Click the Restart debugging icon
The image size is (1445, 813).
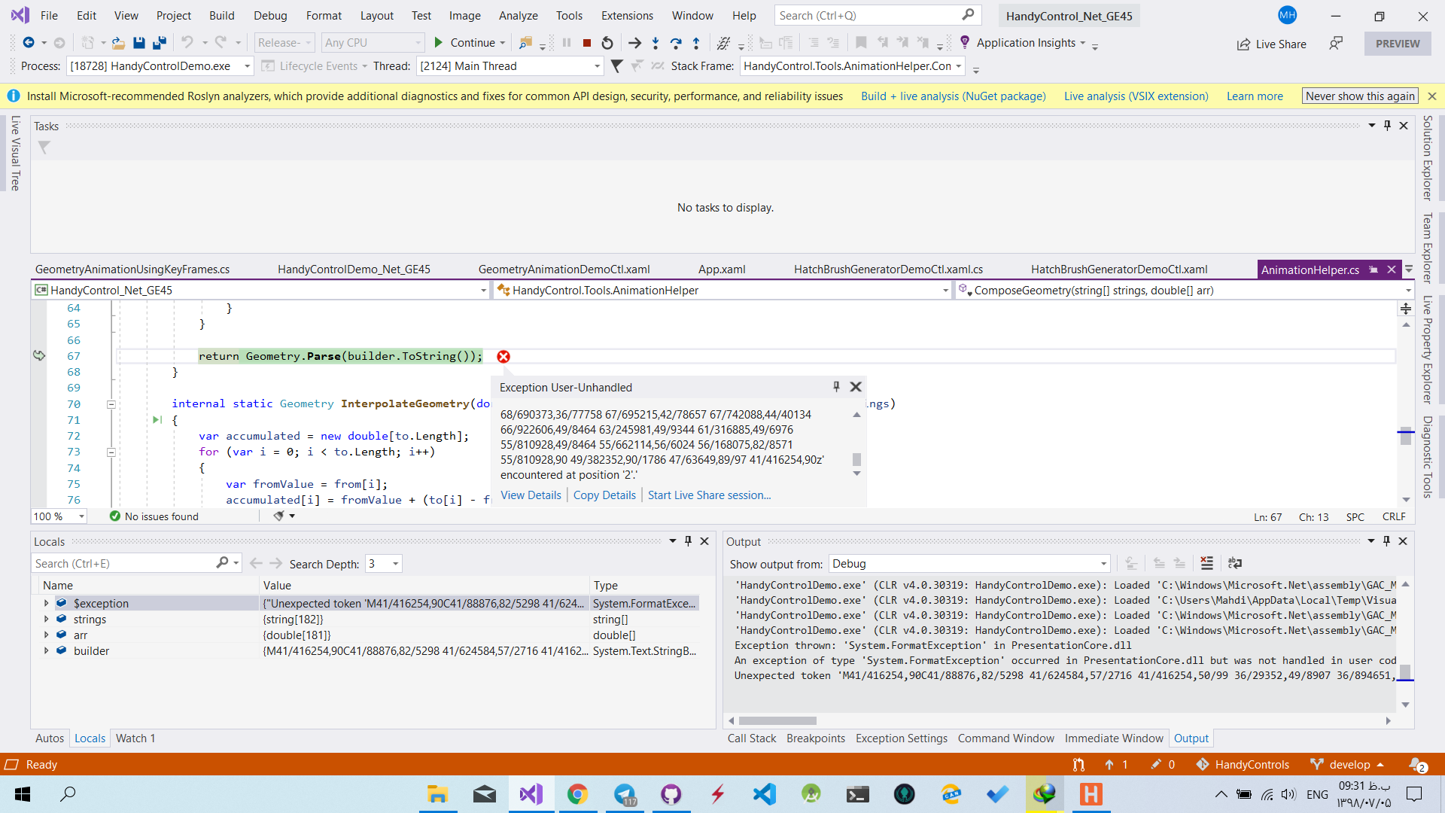(607, 43)
